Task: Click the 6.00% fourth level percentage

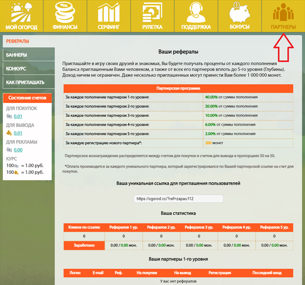Action: click(x=210, y=125)
